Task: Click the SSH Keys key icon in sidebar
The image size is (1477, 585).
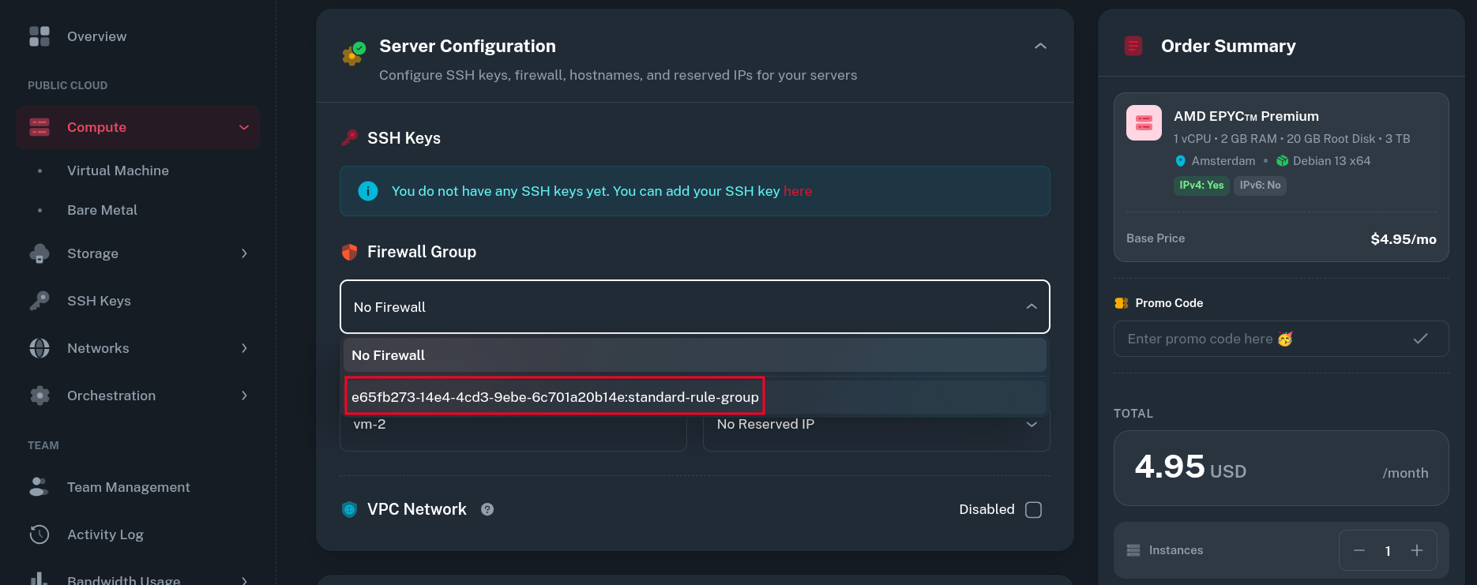Action: point(39,301)
